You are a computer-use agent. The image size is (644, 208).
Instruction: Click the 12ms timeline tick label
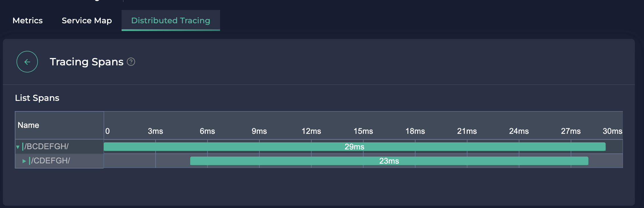coord(311,131)
